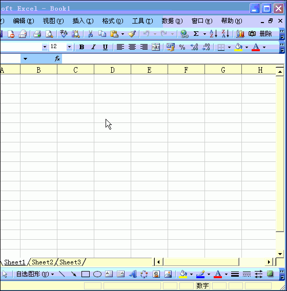Click the Paste clipboard icon
287x291 pixels.
click(114, 34)
